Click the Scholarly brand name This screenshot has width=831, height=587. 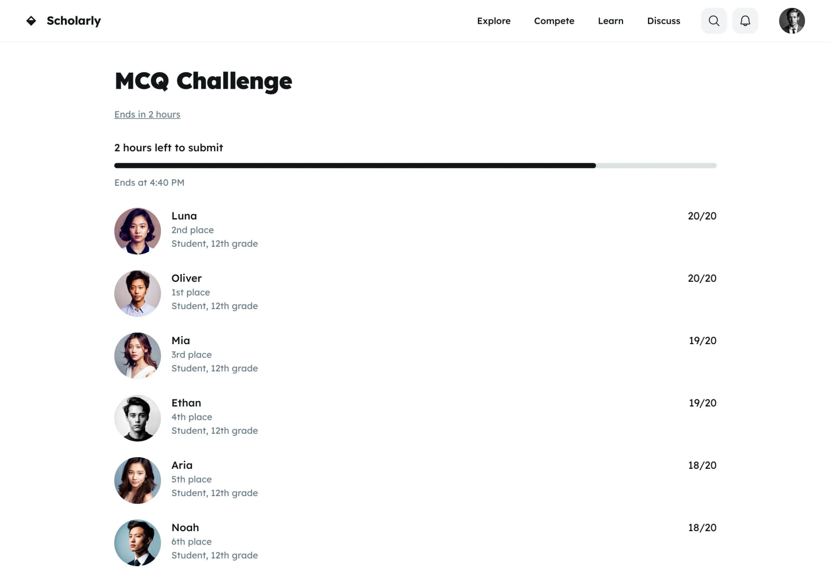(x=74, y=21)
